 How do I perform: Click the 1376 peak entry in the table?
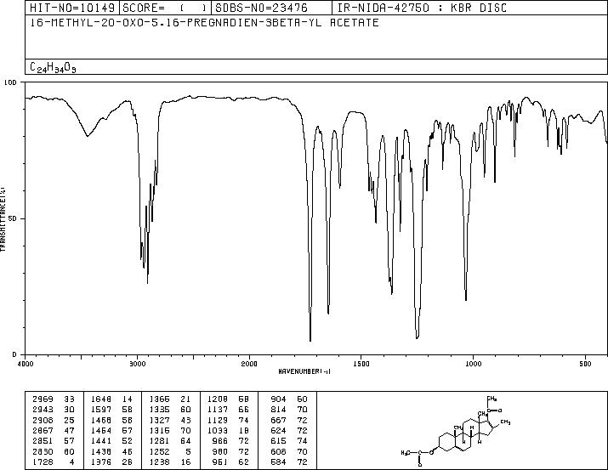(111, 462)
